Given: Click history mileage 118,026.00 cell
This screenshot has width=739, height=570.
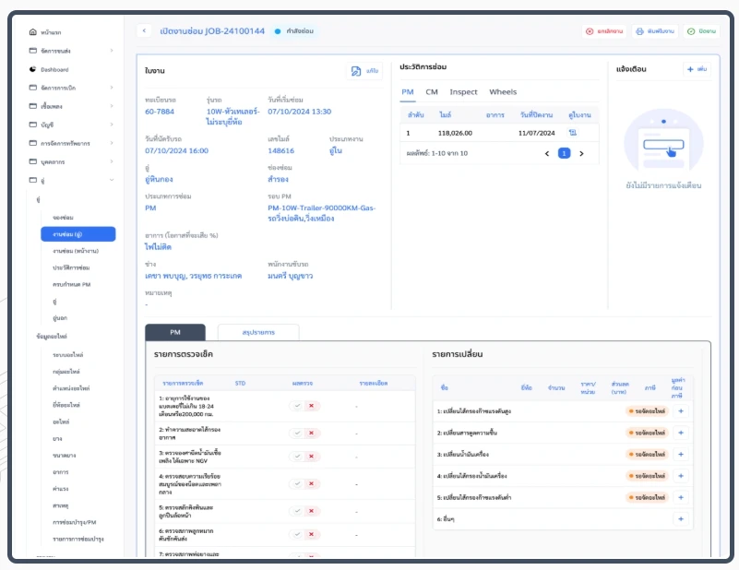Looking at the screenshot, I should point(455,133).
